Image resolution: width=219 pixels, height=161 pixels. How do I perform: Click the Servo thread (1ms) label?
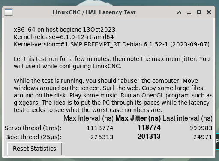click(33, 128)
